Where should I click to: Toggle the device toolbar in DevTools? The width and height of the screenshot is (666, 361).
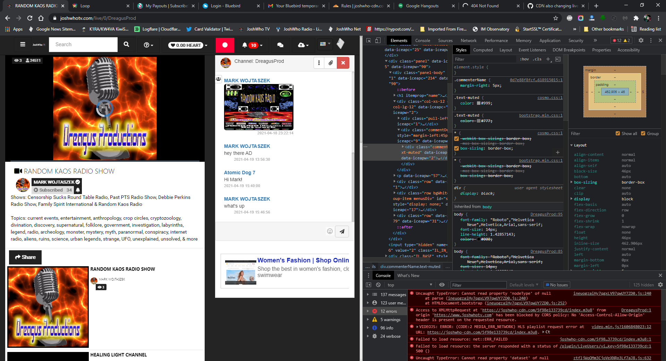pos(377,41)
